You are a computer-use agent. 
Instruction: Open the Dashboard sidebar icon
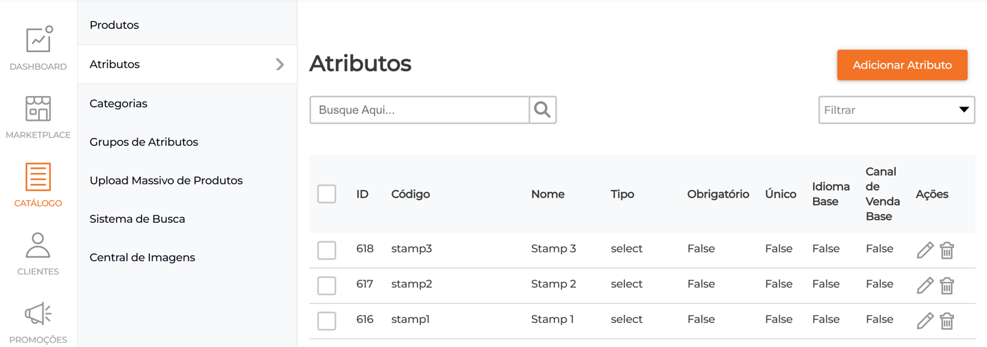38,41
